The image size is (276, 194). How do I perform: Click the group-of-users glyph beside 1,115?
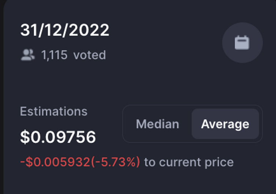click(x=27, y=55)
